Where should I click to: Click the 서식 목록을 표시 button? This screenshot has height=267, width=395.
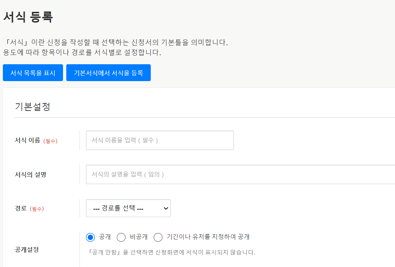tap(33, 73)
